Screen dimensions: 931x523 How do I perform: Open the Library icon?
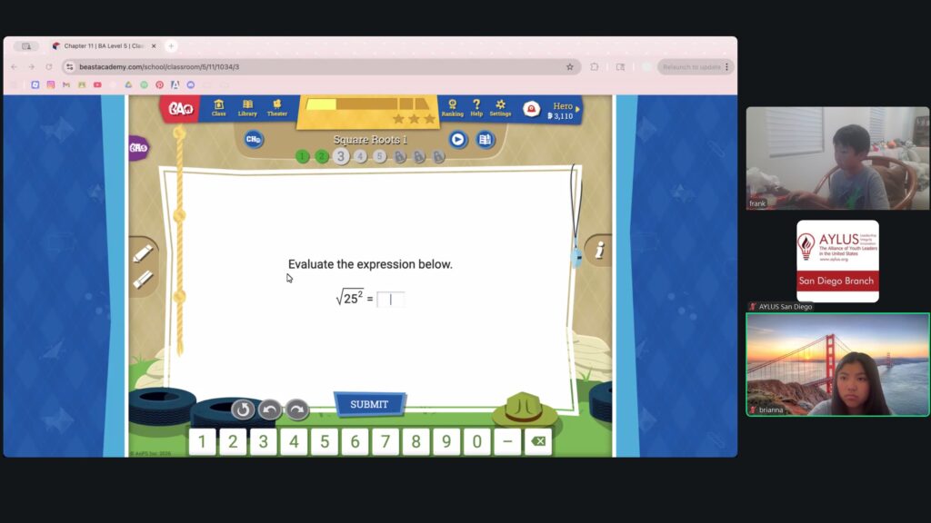247,108
